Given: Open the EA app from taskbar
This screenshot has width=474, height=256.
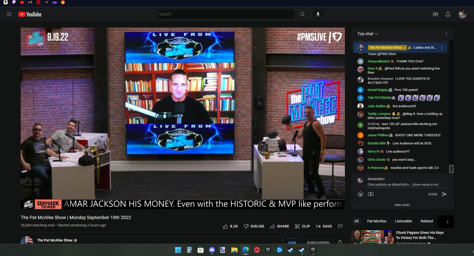Looking at the screenshot, I should pos(257,250).
